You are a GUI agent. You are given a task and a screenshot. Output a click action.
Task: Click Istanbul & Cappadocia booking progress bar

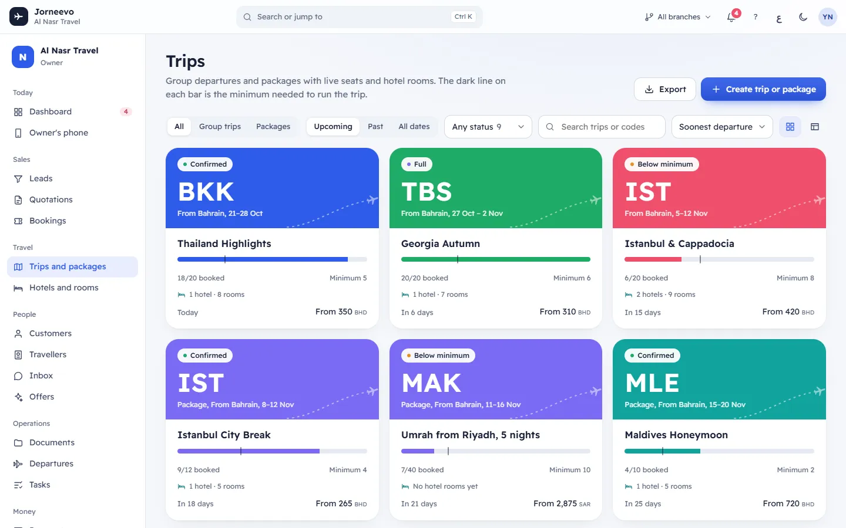tap(719, 259)
